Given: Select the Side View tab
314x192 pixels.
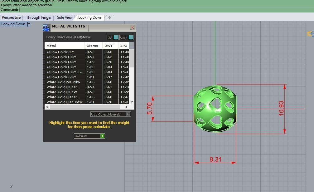Looking at the screenshot, I should [65, 17].
